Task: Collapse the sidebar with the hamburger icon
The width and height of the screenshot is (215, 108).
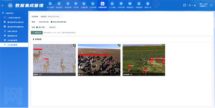Action: tap(3, 5)
